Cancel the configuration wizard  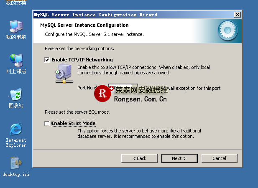pyautogui.click(x=219, y=158)
